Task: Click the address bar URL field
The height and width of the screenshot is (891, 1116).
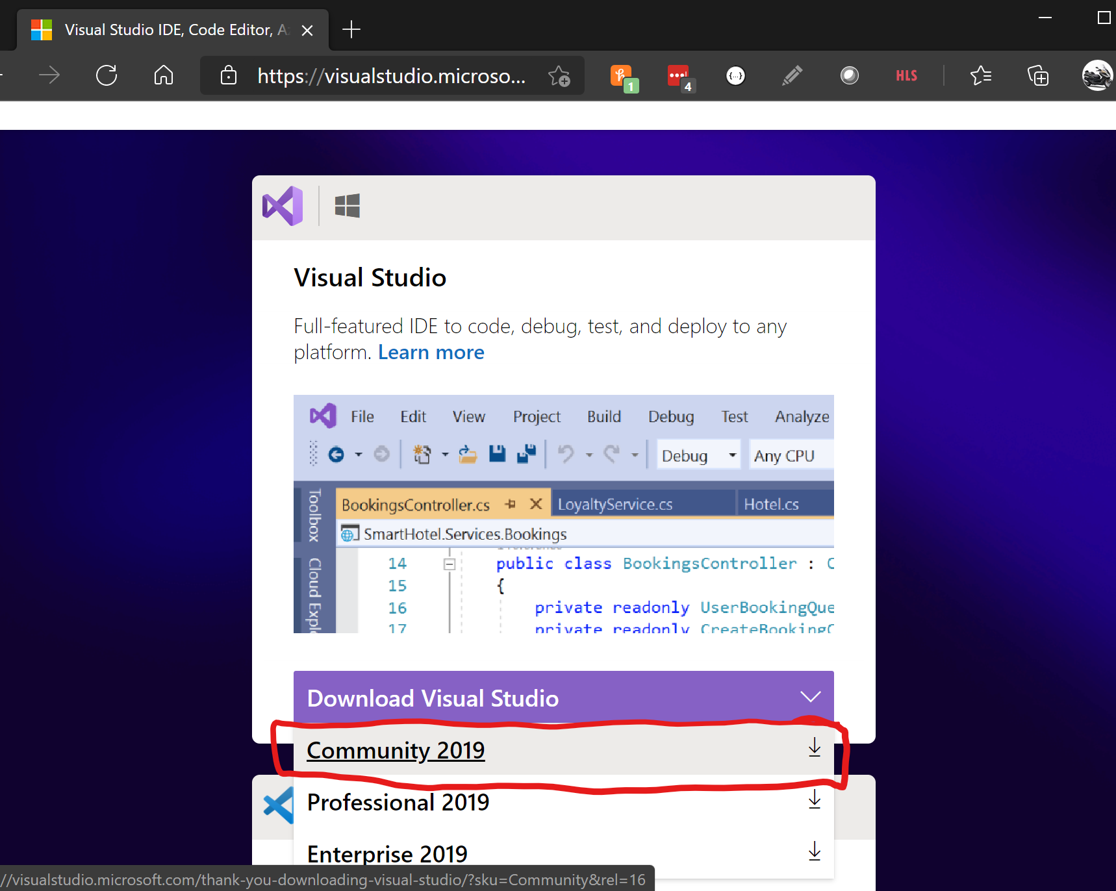Action: (x=392, y=76)
